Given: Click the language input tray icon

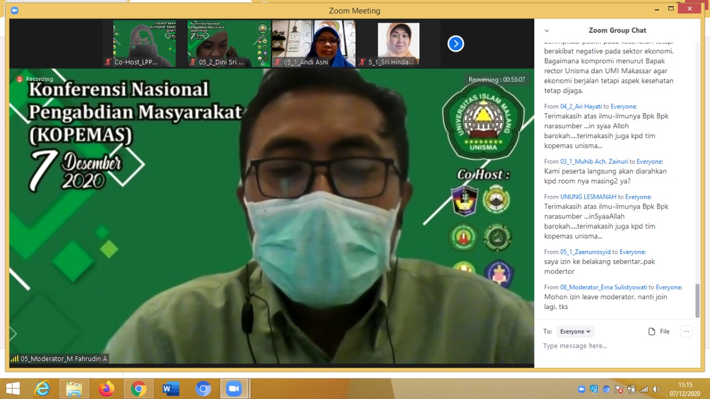Looking at the screenshot, I should 594,389.
